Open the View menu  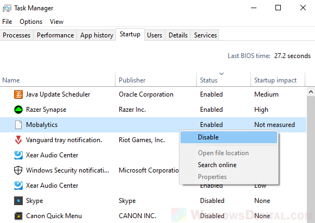pos(56,22)
